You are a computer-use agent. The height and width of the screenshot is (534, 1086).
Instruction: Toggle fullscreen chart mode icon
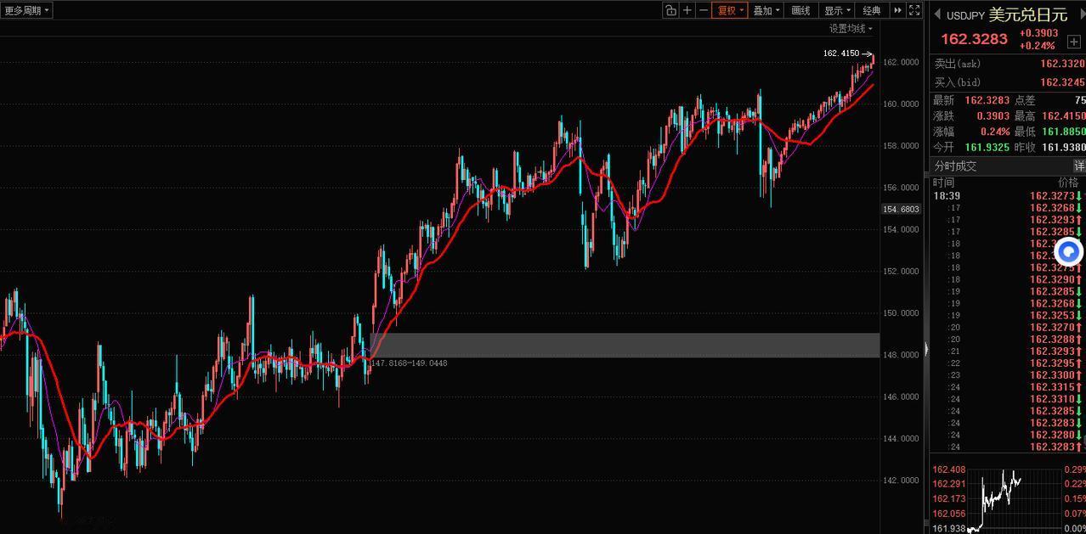click(x=914, y=10)
